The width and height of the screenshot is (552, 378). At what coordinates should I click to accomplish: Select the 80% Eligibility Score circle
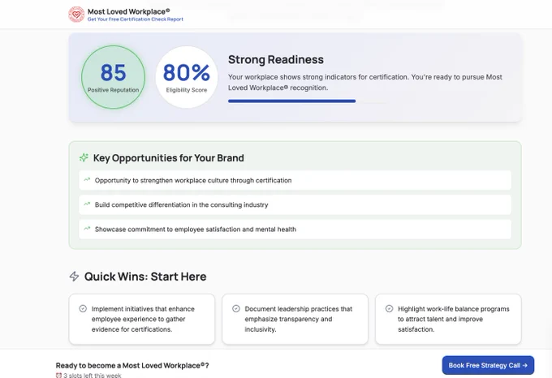pyautogui.click(x=187, y=77)
